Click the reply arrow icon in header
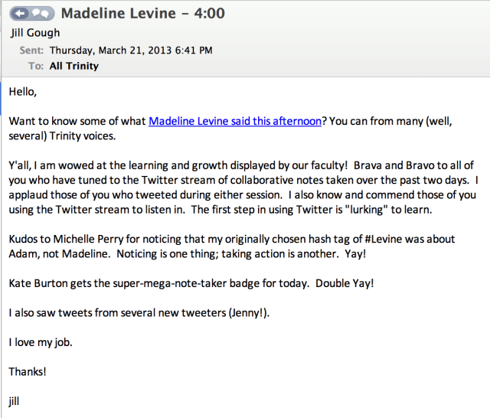 pyautogui.click(x=21, y=13)
